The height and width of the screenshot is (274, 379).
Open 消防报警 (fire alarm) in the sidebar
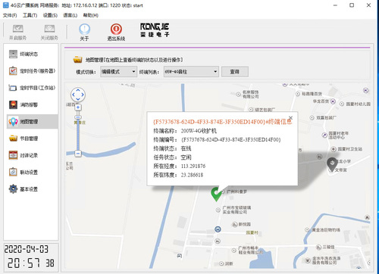[32, 104]
